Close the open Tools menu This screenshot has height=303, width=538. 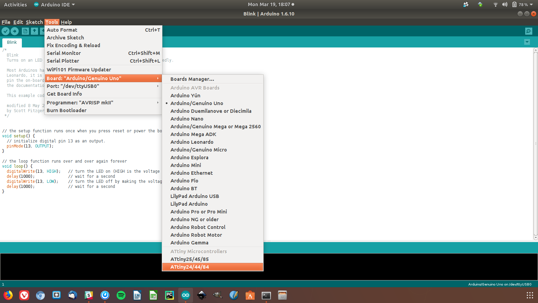point(52,22)
